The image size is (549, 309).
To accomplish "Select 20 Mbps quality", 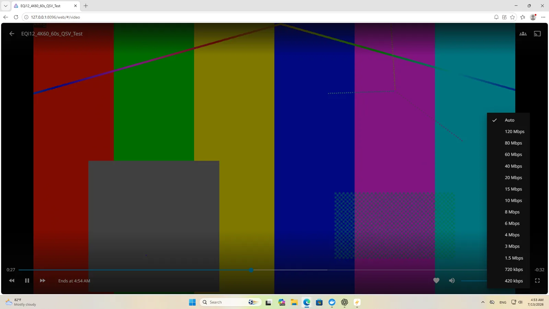I will 509,178.
